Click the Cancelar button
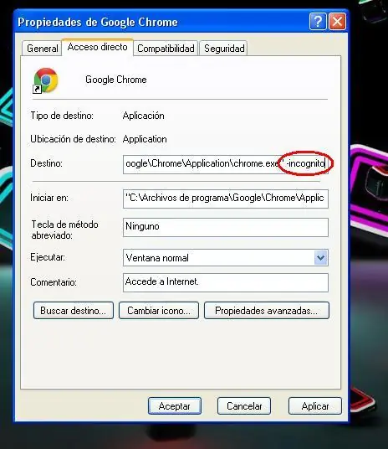Viewport: 388px width, 449px height. pyautogui.click(x=244, y=405)
